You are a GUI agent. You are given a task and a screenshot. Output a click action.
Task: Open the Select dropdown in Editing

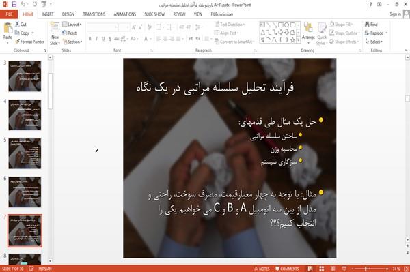coord(374,42)
